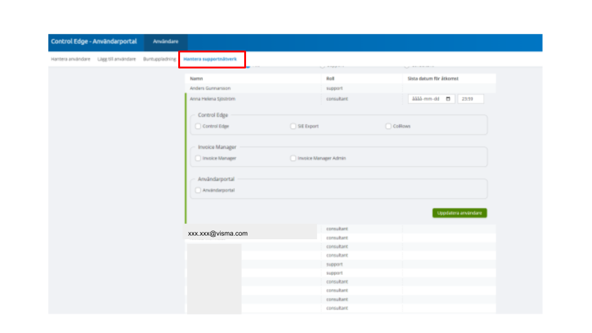Click the Roll column header
Image resolution: width=592 pixels, height=333 pixels.
[331, 78]
